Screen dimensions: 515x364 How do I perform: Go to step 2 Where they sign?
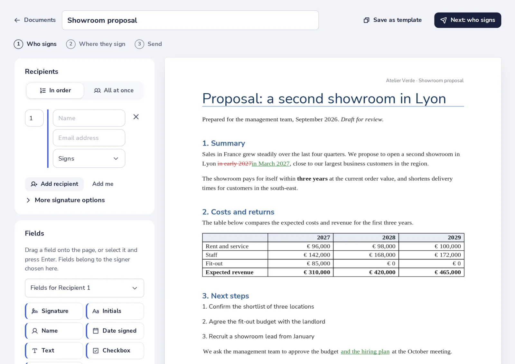tap(96, 44)
